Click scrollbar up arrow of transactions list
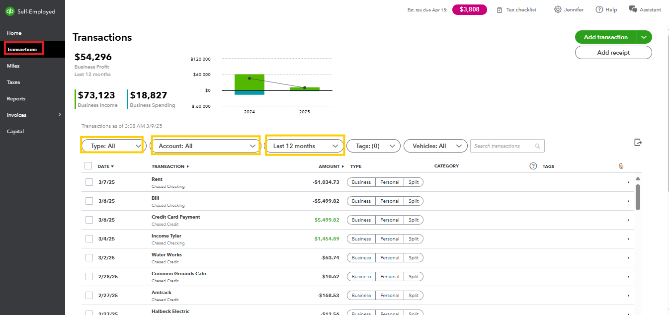669x315 pixels. [638, 179]
